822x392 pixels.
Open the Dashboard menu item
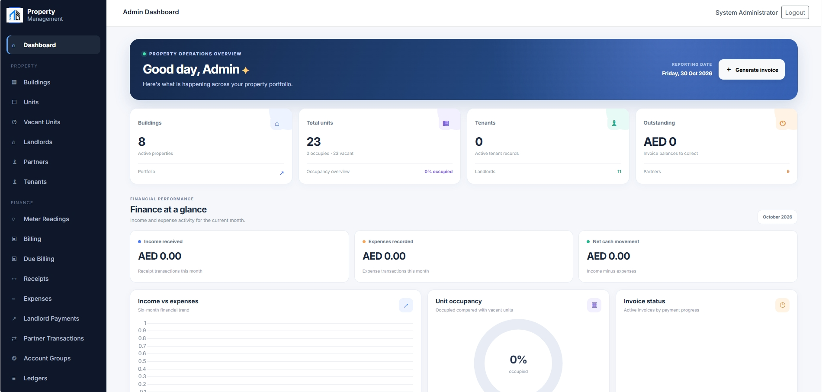point(54,45)
